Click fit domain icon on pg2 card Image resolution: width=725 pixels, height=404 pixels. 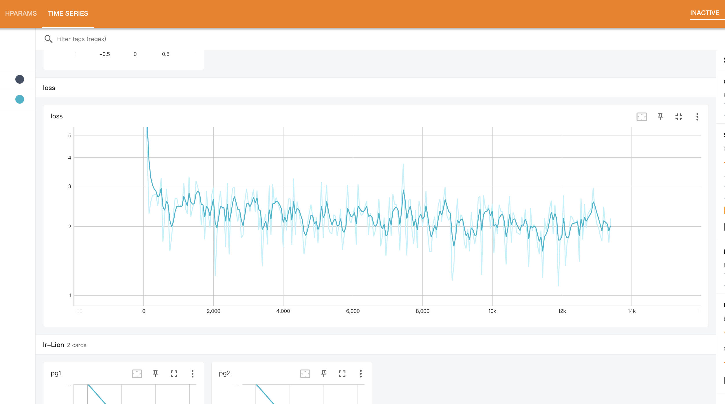(x=305, y=374)
